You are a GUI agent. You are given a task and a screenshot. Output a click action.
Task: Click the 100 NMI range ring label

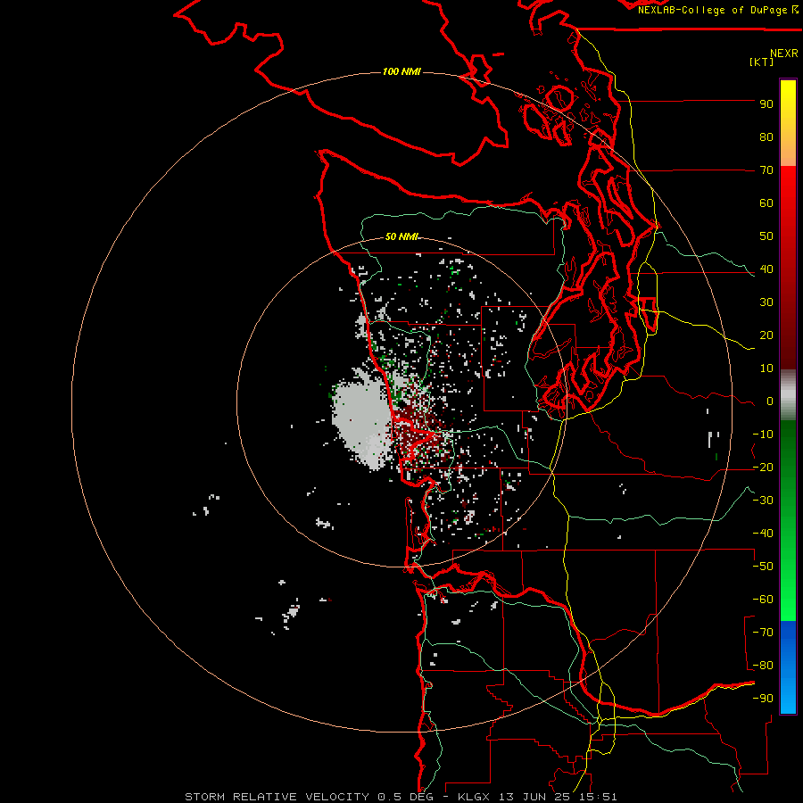[x=401, y=71]
